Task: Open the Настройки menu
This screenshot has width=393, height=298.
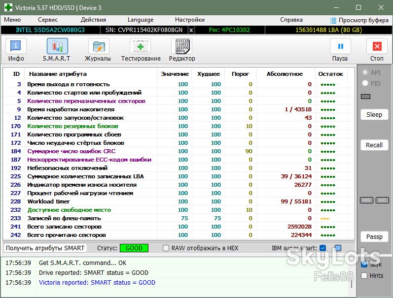Action: (190, 20)
